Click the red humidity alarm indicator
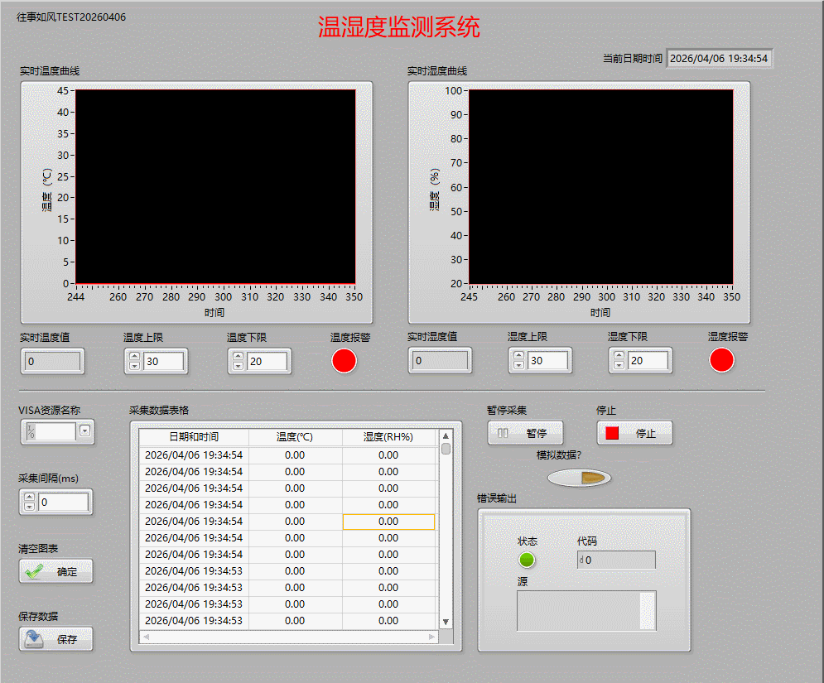The width and height of the screenshot is (824, 683). pos(721,360)
